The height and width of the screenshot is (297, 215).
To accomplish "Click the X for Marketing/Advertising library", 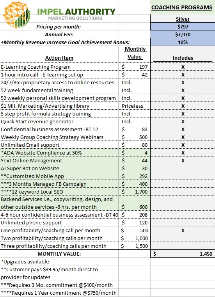I will pyautogui.click(x=183, y=106).
